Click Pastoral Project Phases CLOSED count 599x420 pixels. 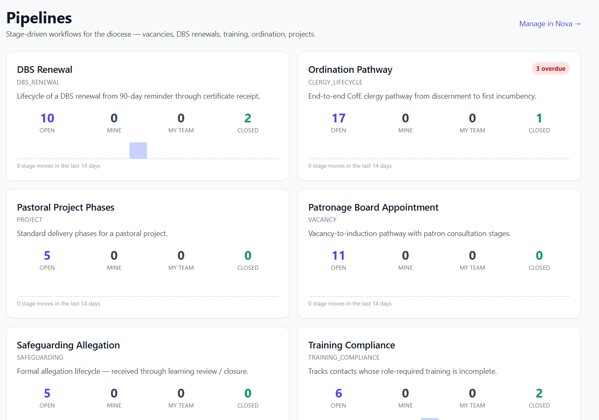click(x=248, y=256)
